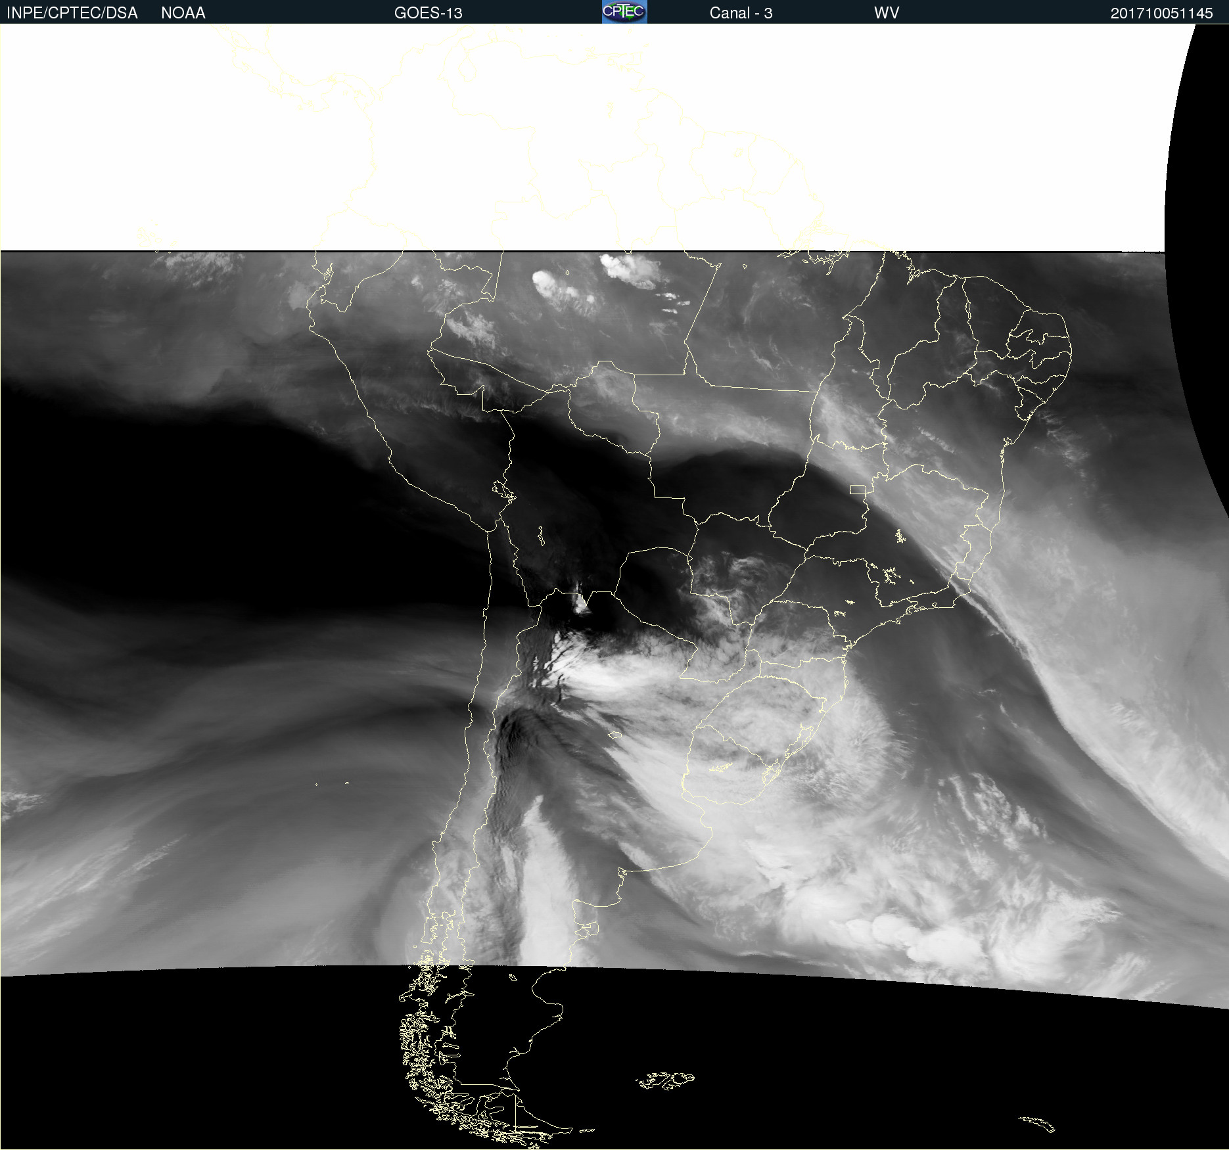
Task: Click the Canal - 3 channel label
Action: (741, 13)
